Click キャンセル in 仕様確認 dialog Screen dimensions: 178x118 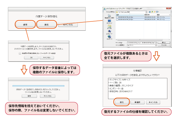[153, 102]
